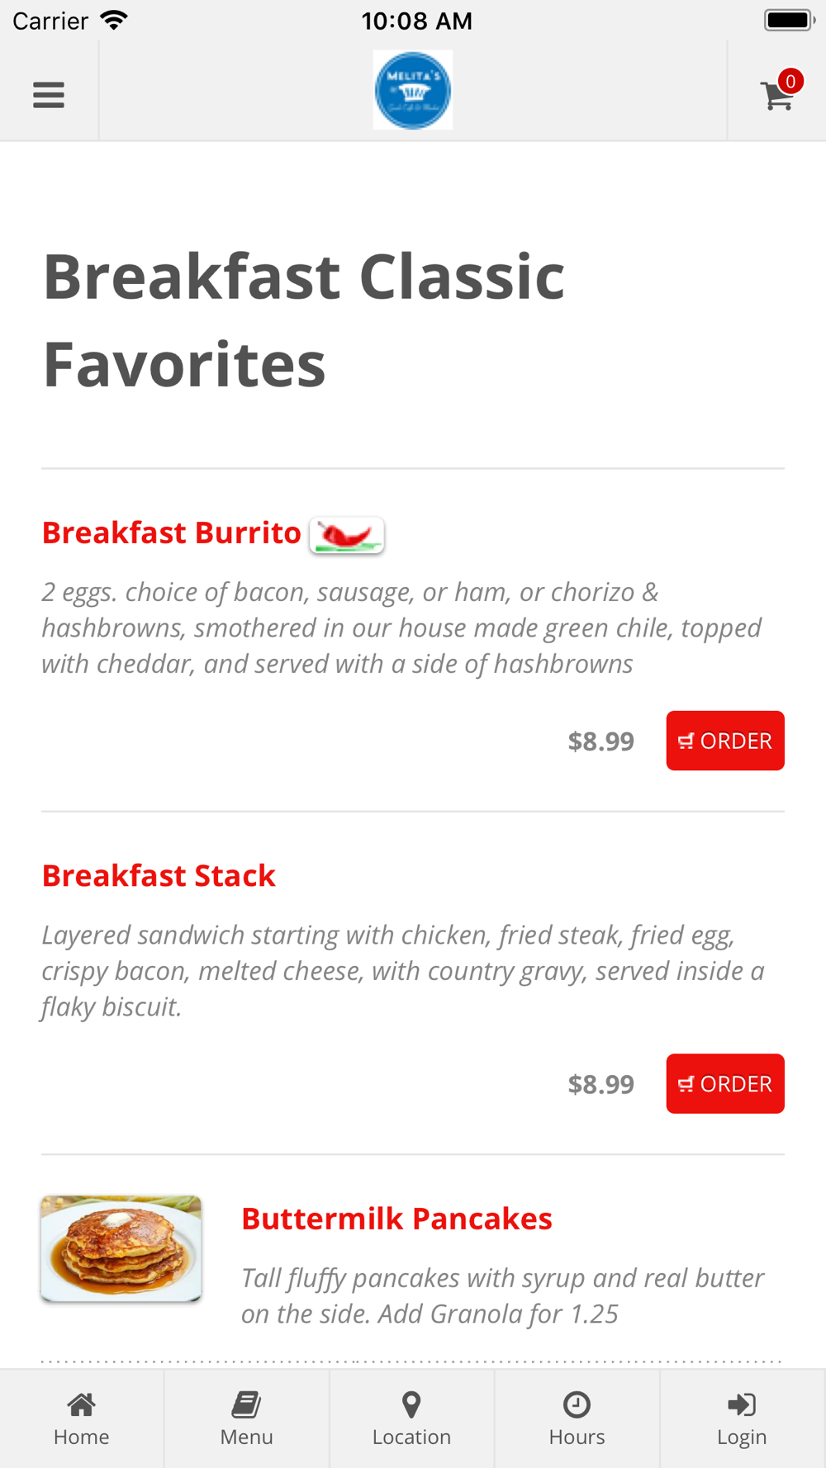Open the shopping cart icon
826x1468 pixels.
click(x=776, y=96)
